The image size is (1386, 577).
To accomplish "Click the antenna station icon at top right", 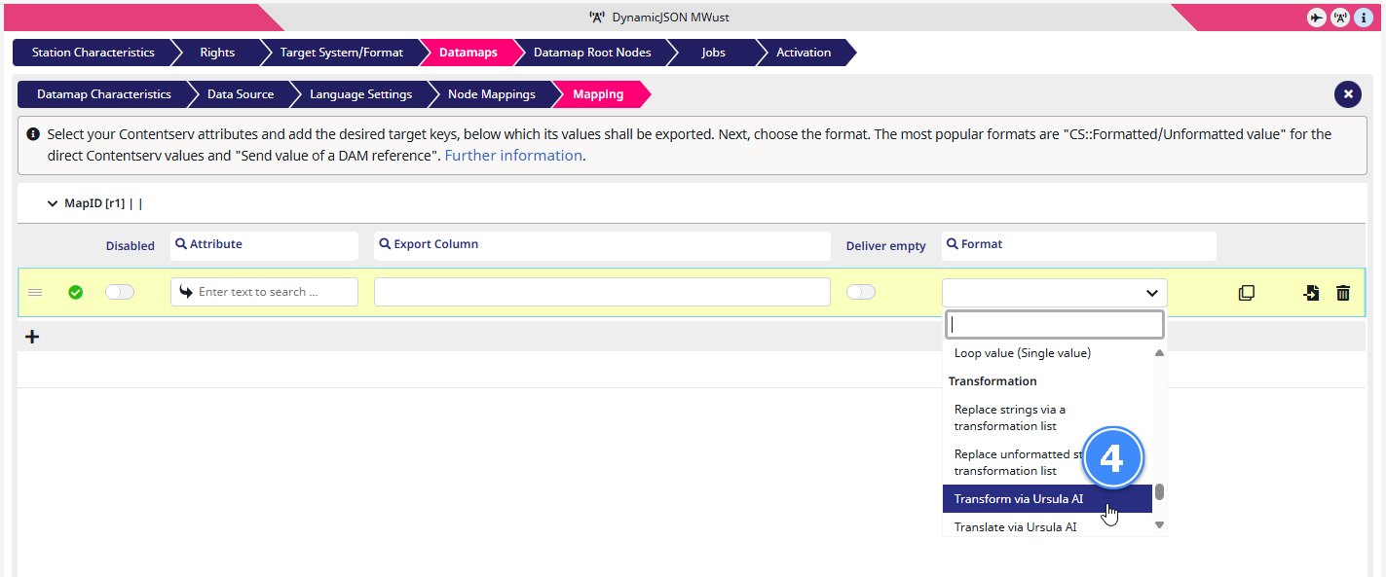I will point(1340,18).
